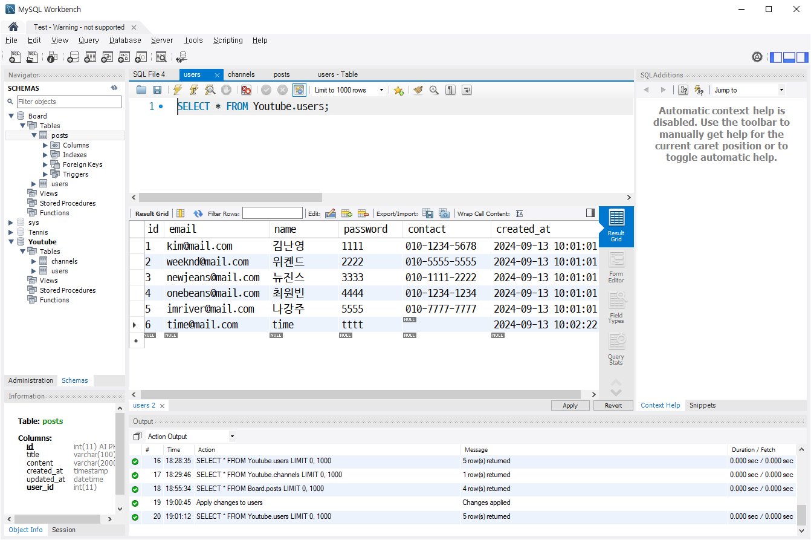Execute the SQL script with lightning icon

coord(177,90)
